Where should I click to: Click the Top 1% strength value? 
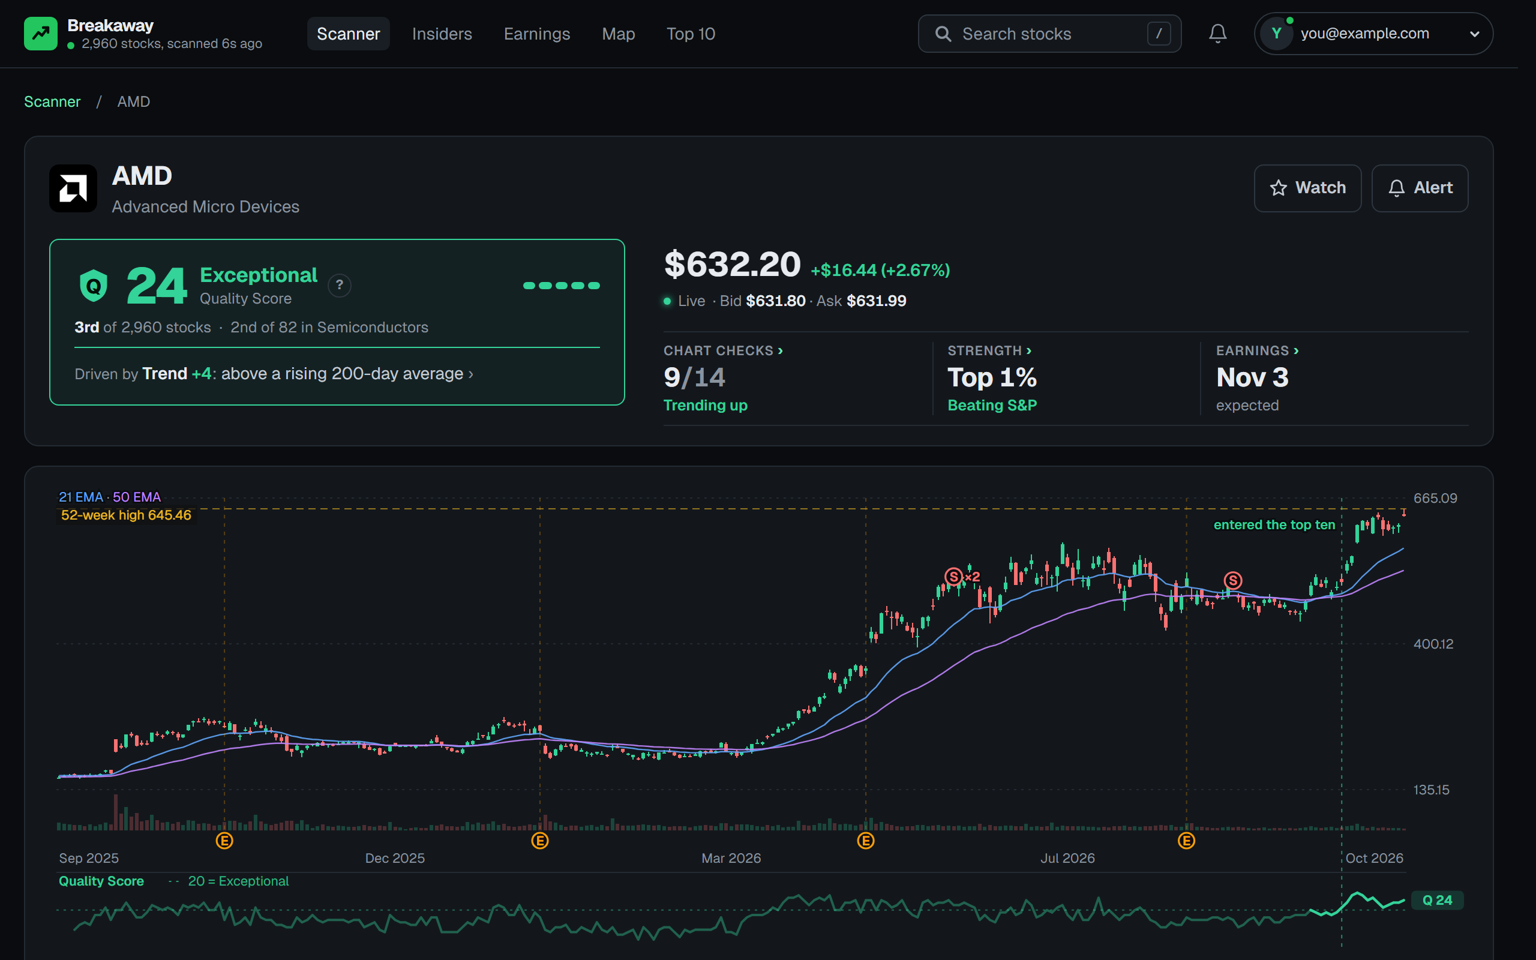[992, 378]
